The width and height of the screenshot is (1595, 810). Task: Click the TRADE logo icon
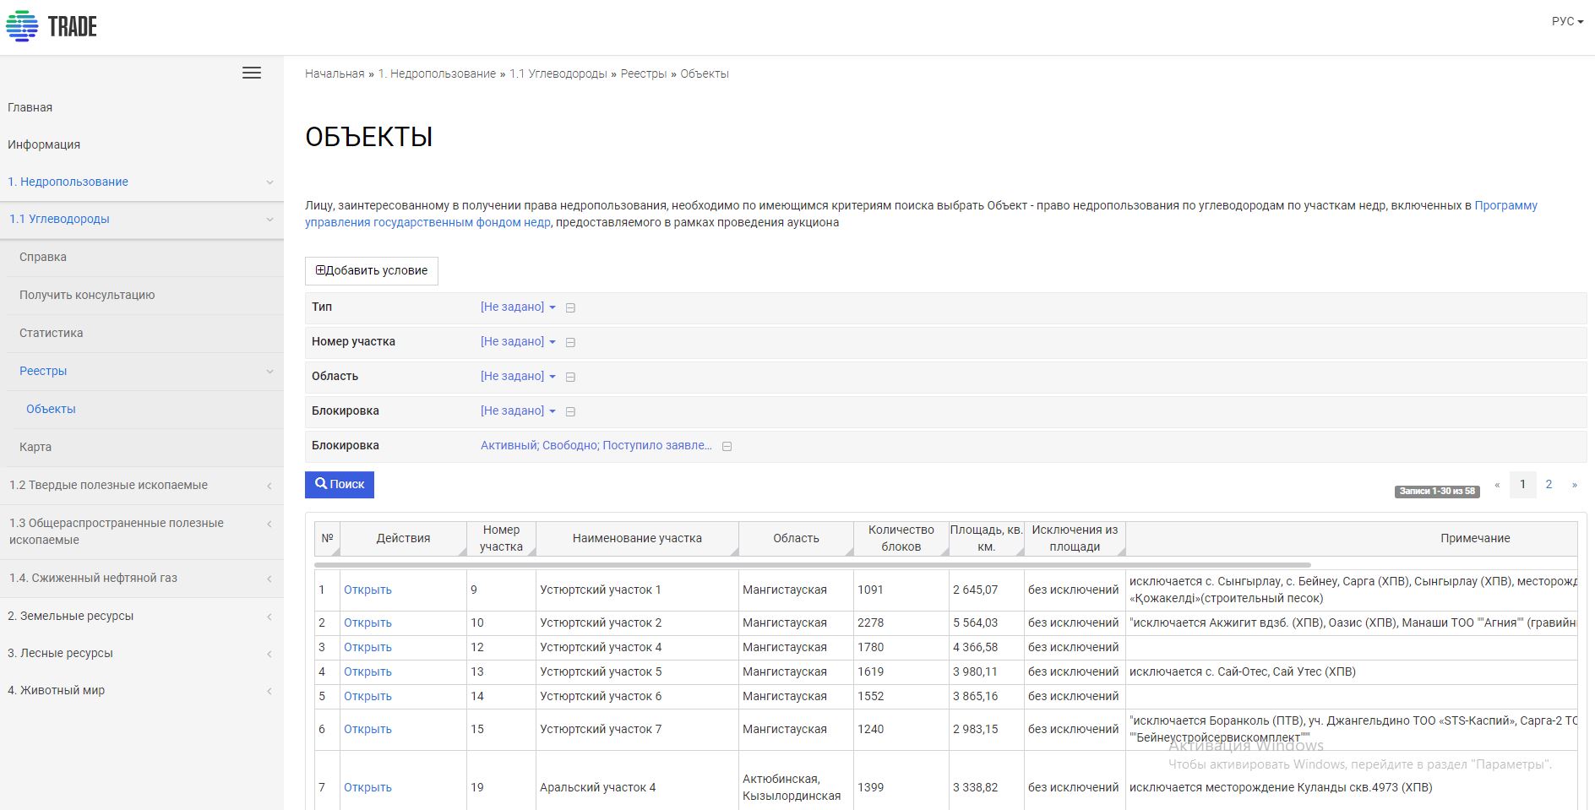pyautogui.click(x=23, y=26)
